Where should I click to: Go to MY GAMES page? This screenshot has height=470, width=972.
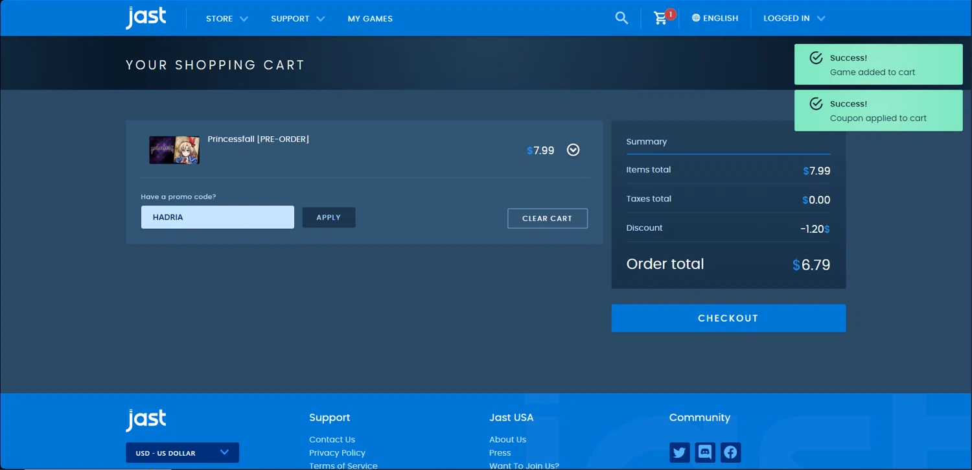tap(370, 18)
